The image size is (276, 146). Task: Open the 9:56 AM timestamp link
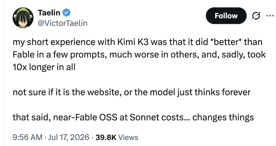[27, 137]
